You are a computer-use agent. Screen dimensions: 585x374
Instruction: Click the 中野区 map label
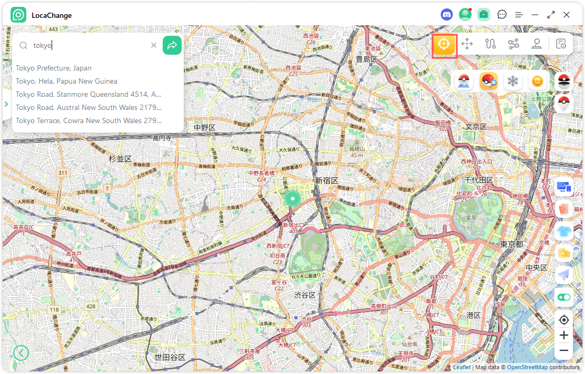coord(204,127)
